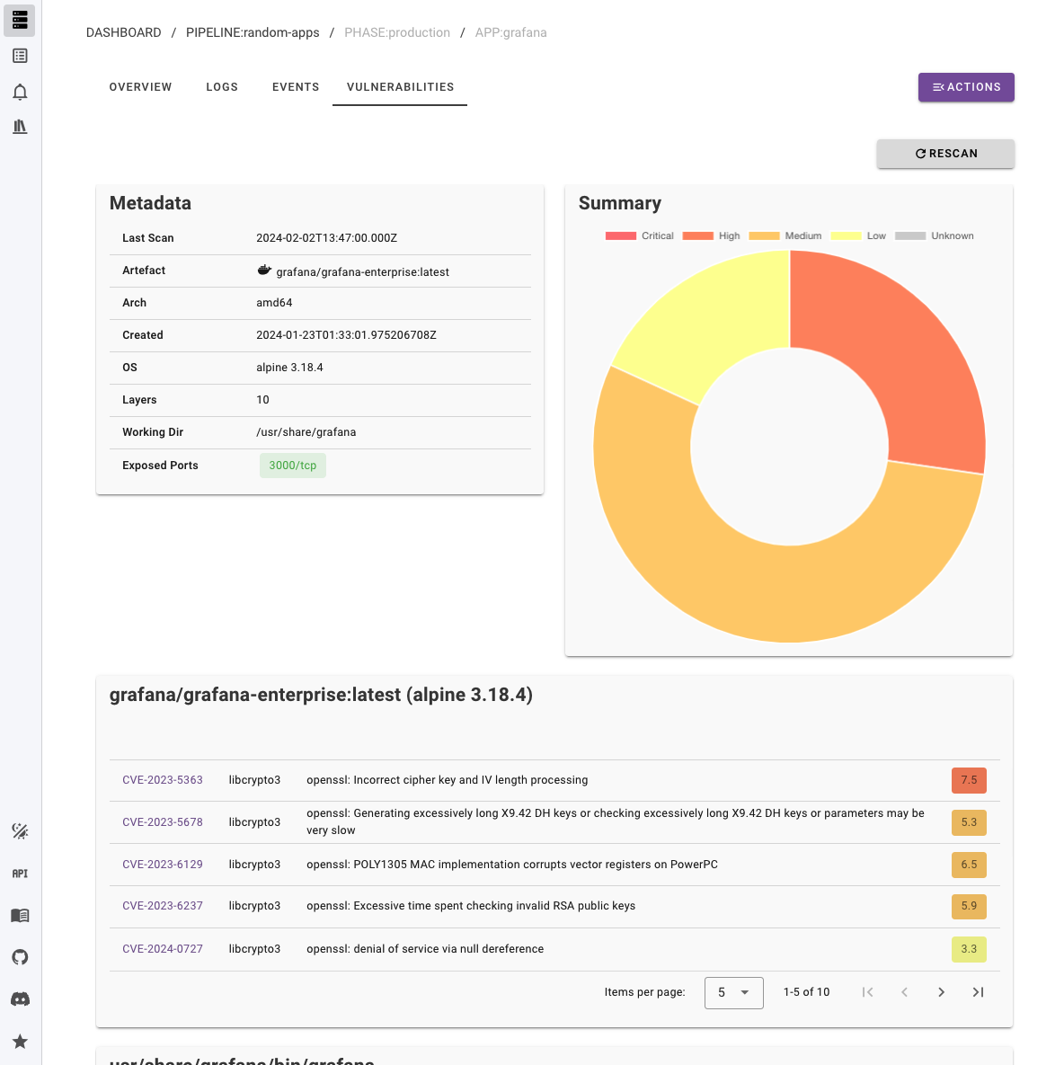Image resolution: width=1064 pixels, height=1065 pixels.
Task: Click the Working Dir value /usr/share/grafana
Action: pyautogui.click(x=306, y=432)
